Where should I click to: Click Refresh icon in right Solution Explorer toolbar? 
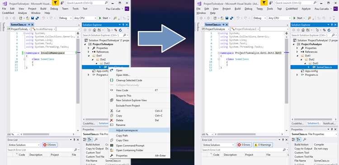click(329, 30)
